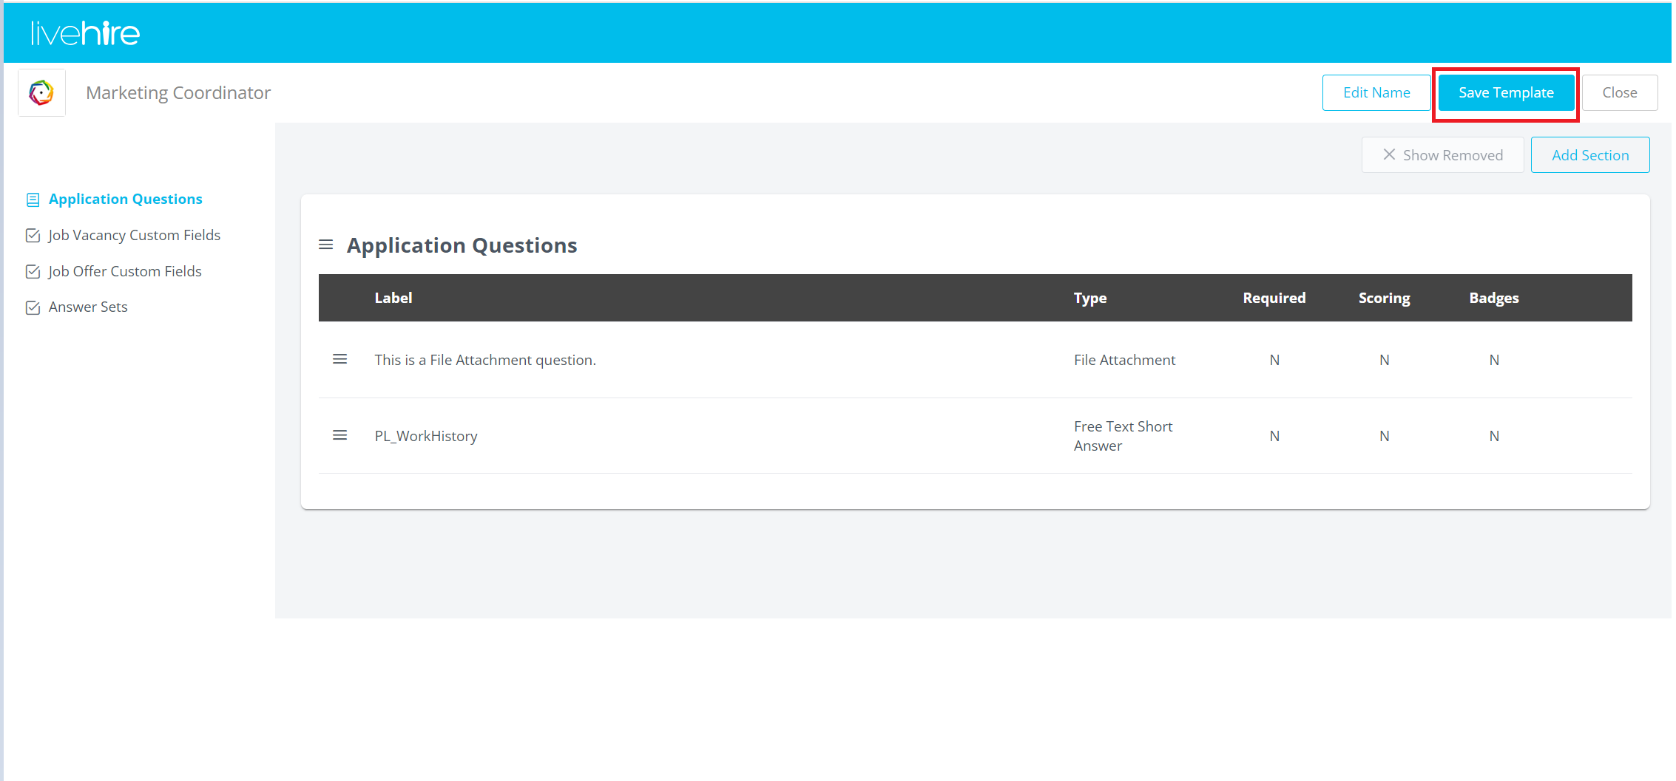
Task: Select Answer Sets in the sidebar
Action: tap(88, 307)
